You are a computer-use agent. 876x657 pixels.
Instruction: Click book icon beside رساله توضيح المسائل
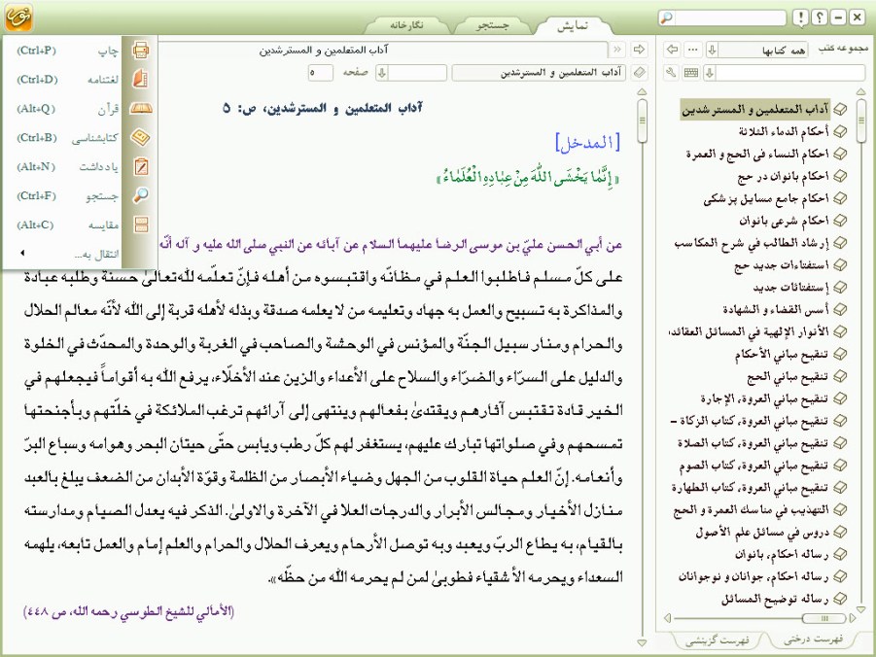(840, 599)
